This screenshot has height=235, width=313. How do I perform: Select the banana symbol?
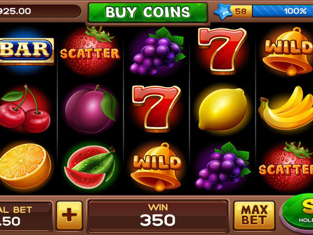coord(286,108)
